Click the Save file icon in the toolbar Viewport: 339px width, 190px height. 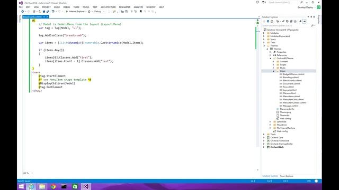coord(44,12)
